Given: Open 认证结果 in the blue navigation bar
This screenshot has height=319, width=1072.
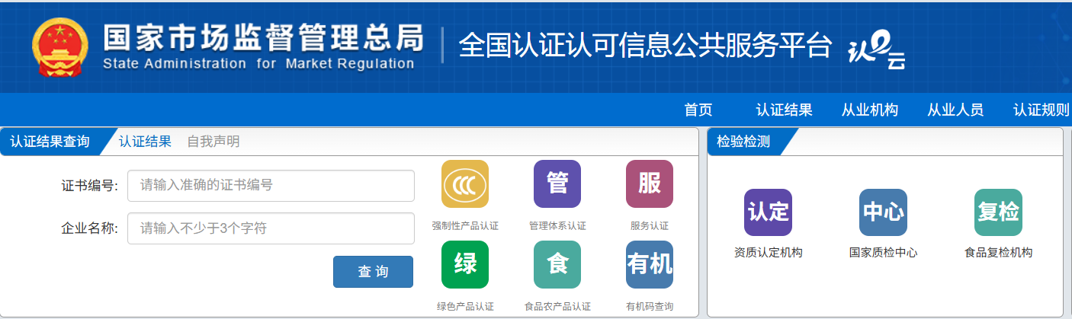Looking at the screenshot, I should 784,110.
